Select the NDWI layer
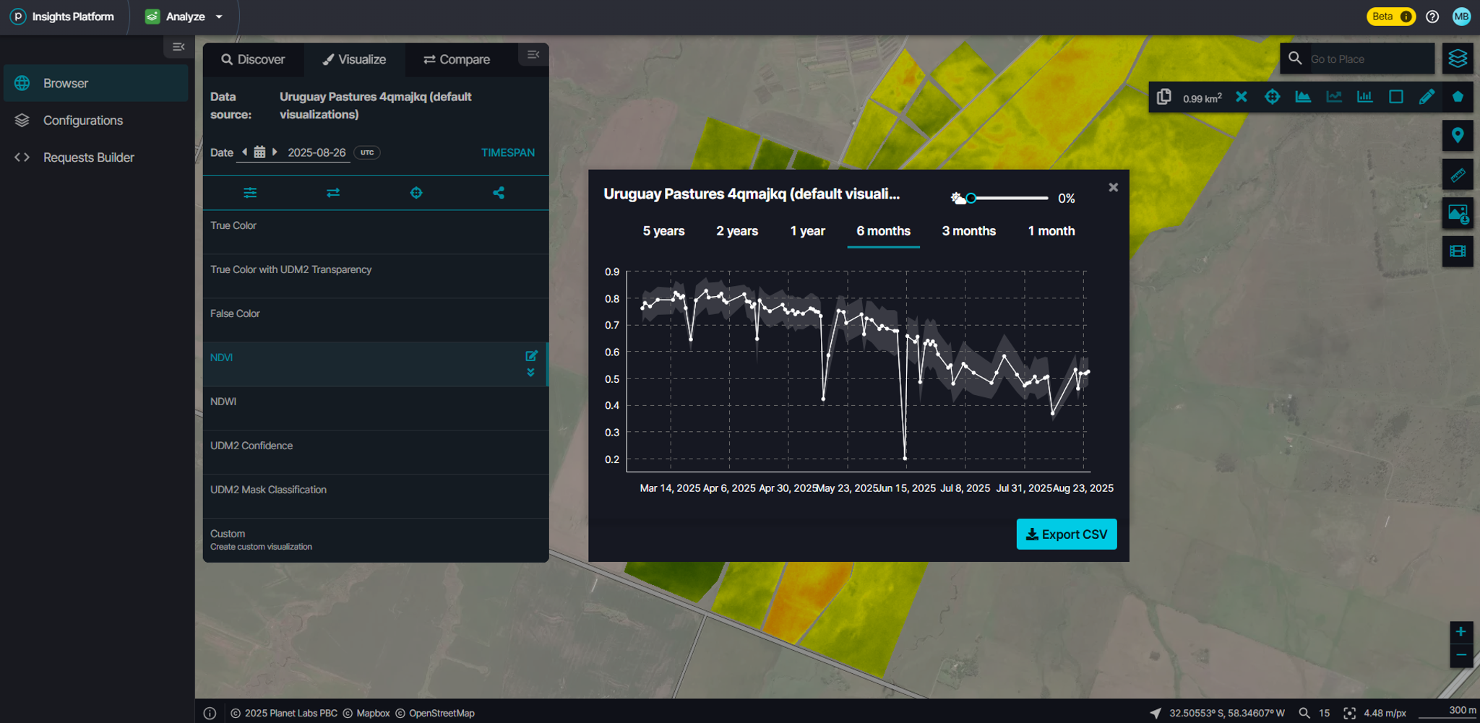The height and width of the screenshot is (723, 1480). 375,408
